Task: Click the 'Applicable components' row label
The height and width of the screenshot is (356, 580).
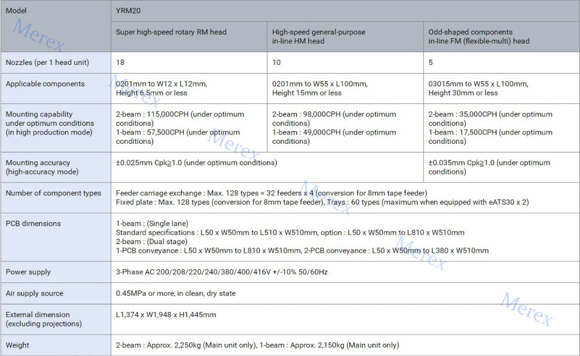Action: (45, 84)
